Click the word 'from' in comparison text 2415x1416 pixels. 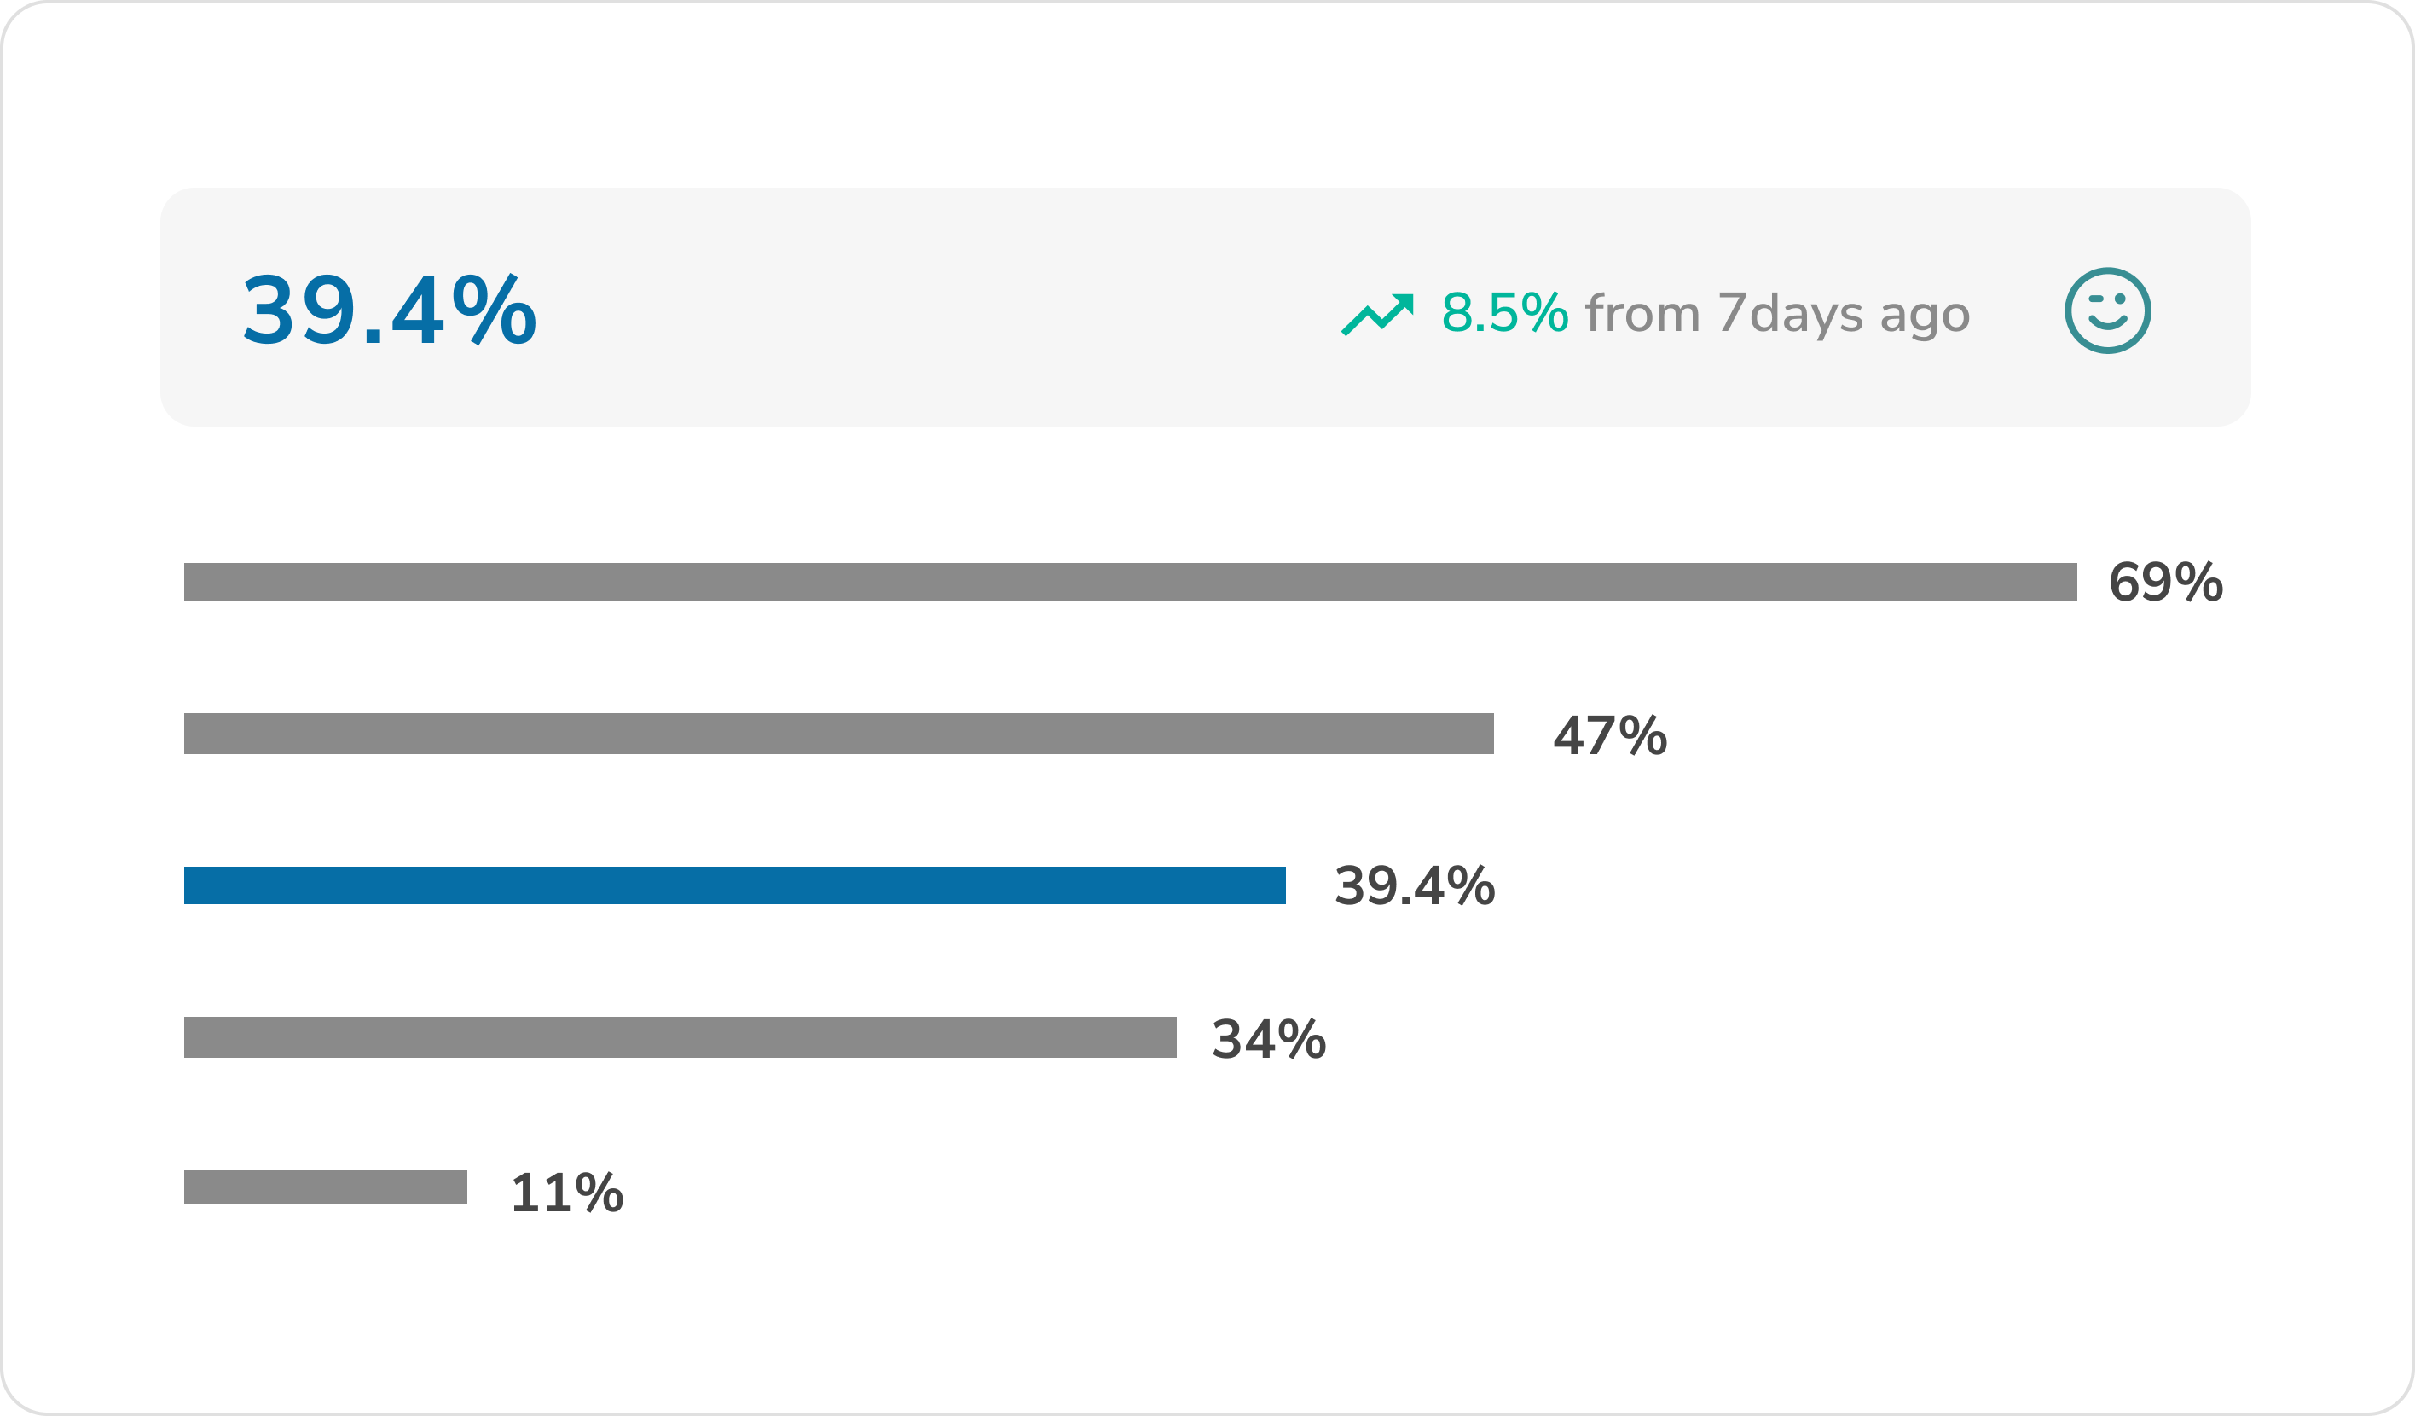click(x=1642, y=314)
